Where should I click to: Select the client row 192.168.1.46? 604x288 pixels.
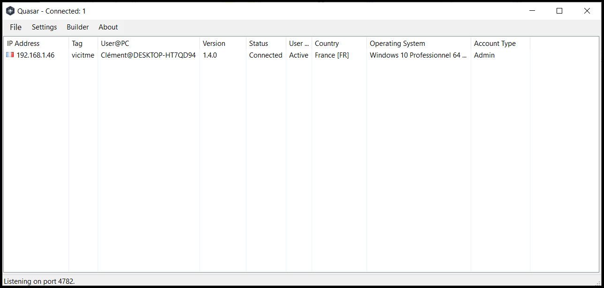click(x=36, y=55)
